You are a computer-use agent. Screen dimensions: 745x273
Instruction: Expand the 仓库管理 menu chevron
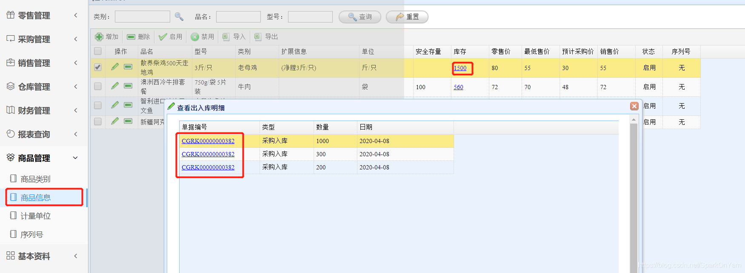point(76,87)
